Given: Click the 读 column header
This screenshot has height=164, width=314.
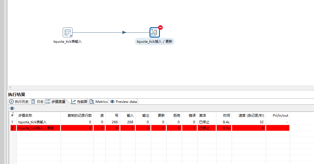Looking at the screenshot, I should click(x=99, y=116).
